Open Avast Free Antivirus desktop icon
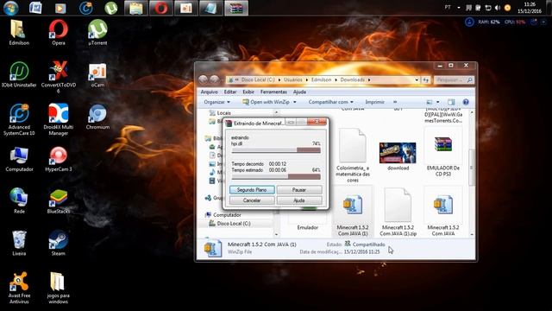Screen dimensions: 552x311 pyautogui.click(x=19, y=288)
